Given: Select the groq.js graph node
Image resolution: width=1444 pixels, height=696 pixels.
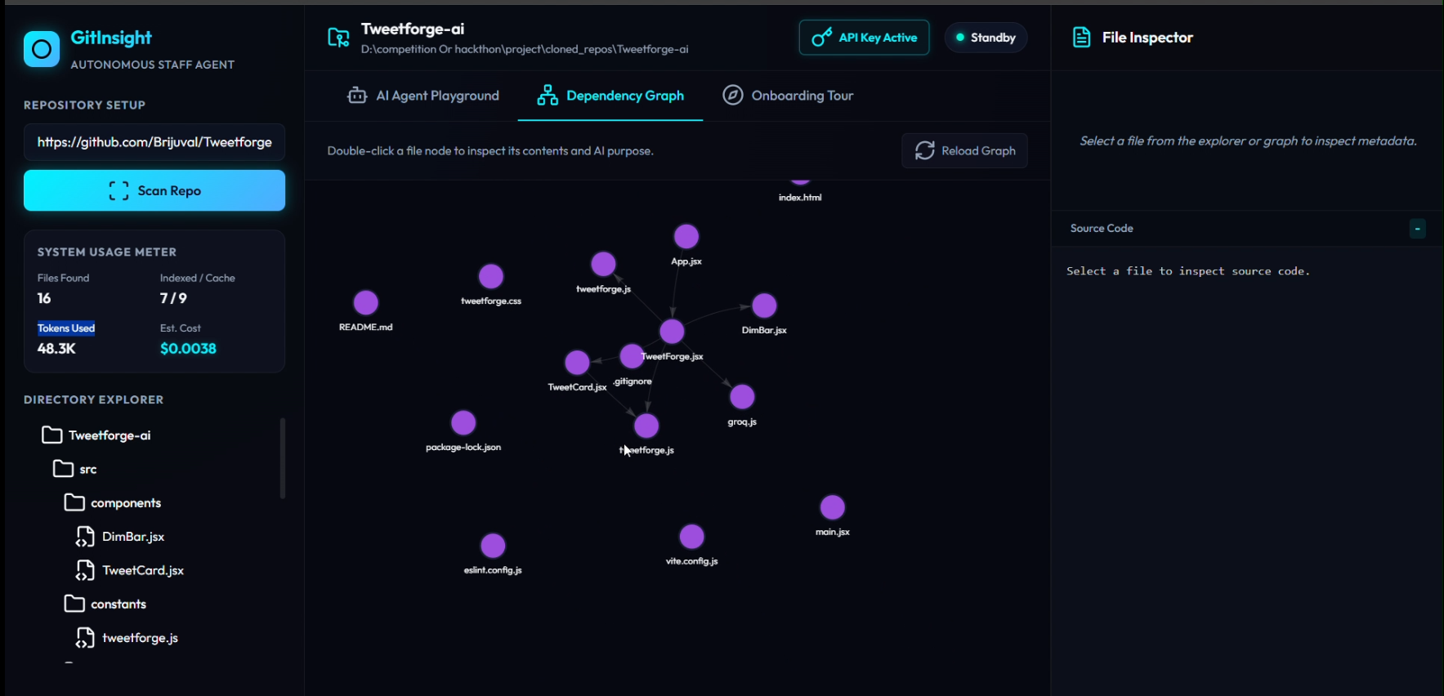Looking at the screenshot, I should tap(742, 397).
